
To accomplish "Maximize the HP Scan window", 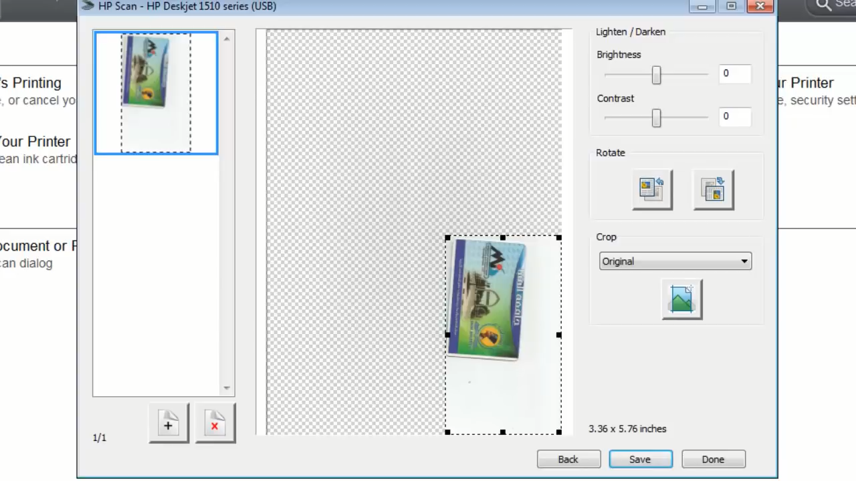I will (731, 6).
